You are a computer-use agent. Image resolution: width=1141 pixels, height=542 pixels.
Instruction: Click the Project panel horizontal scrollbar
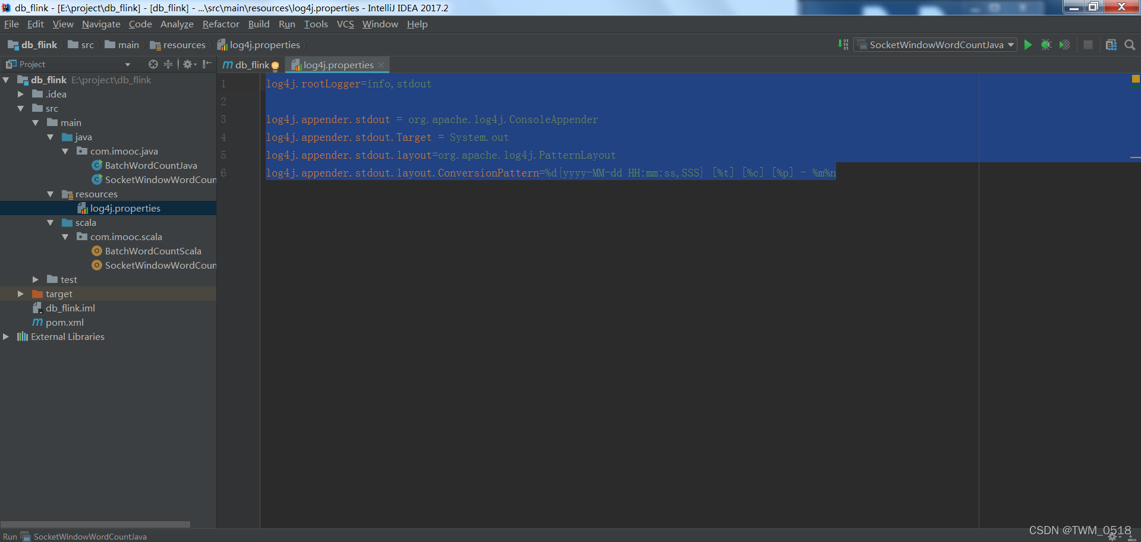[95, 525]
